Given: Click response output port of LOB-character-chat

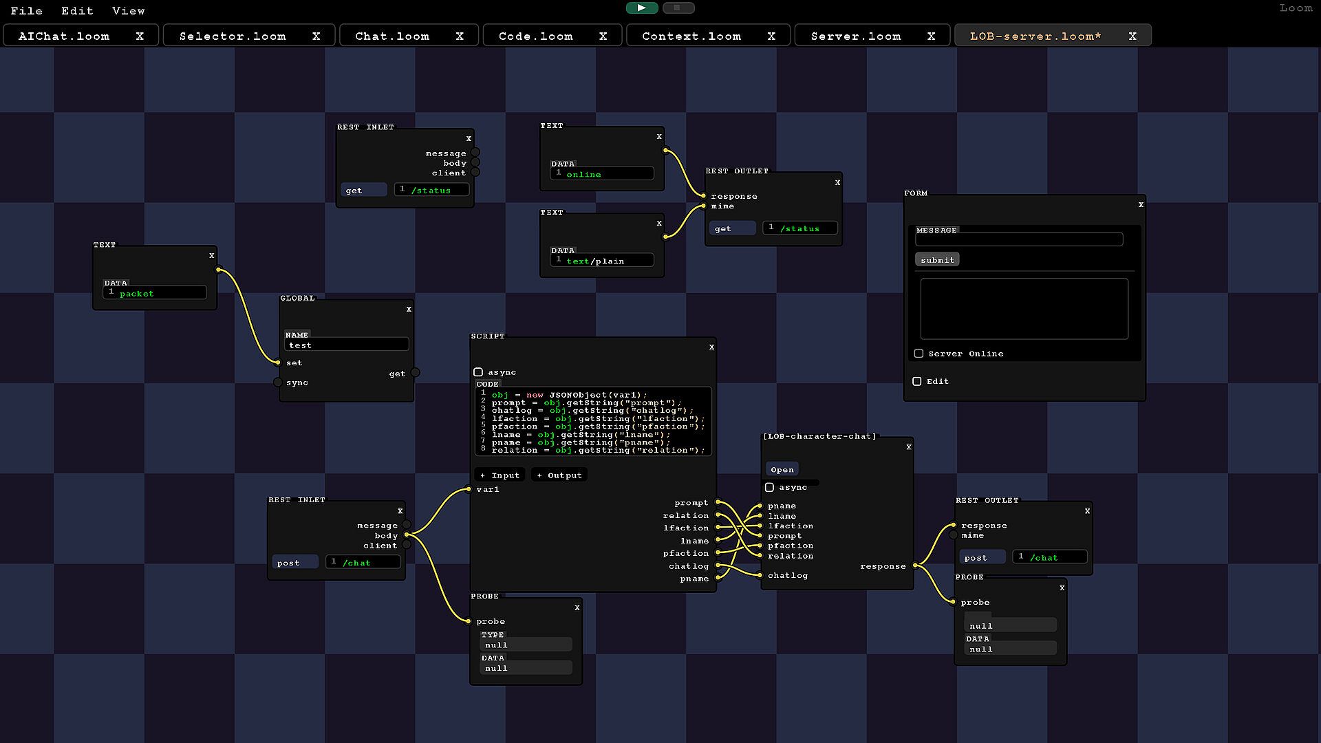Looking at the screenshot, I should tap(915, 566).
